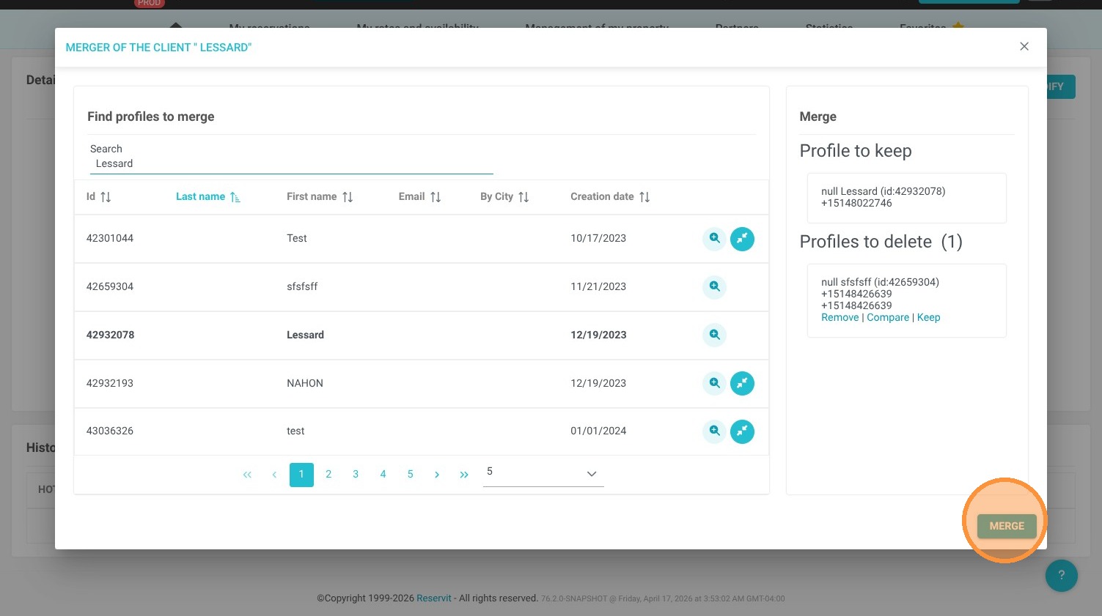Select page 1 in pagination

(301, 475)
